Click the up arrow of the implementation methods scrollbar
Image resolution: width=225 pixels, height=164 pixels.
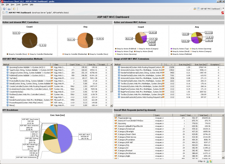click(x=111, y=65)
